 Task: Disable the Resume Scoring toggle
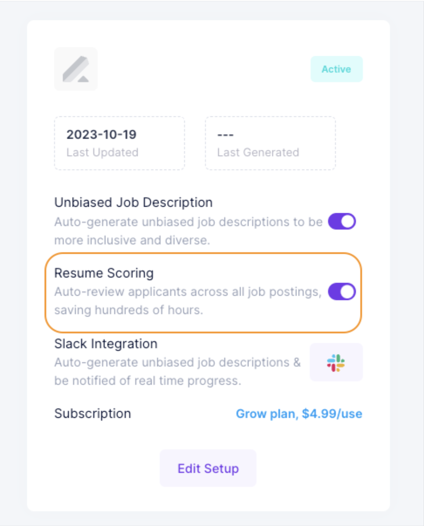[342, 292]
